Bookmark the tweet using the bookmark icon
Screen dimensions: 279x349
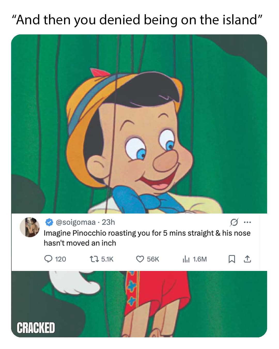[x=232, y=259]
